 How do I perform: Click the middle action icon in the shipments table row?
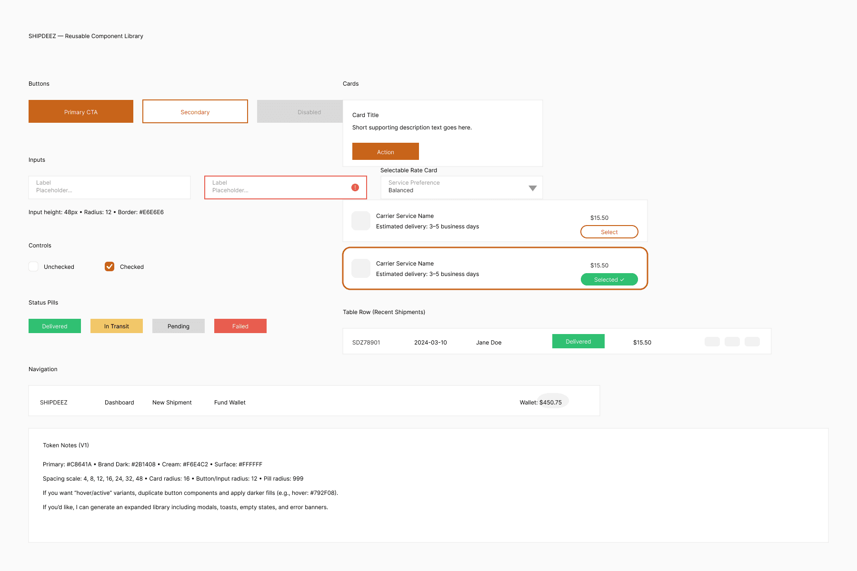coord(732,342)
